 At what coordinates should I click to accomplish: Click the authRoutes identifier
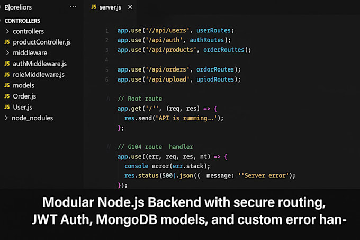click(206, 40)
